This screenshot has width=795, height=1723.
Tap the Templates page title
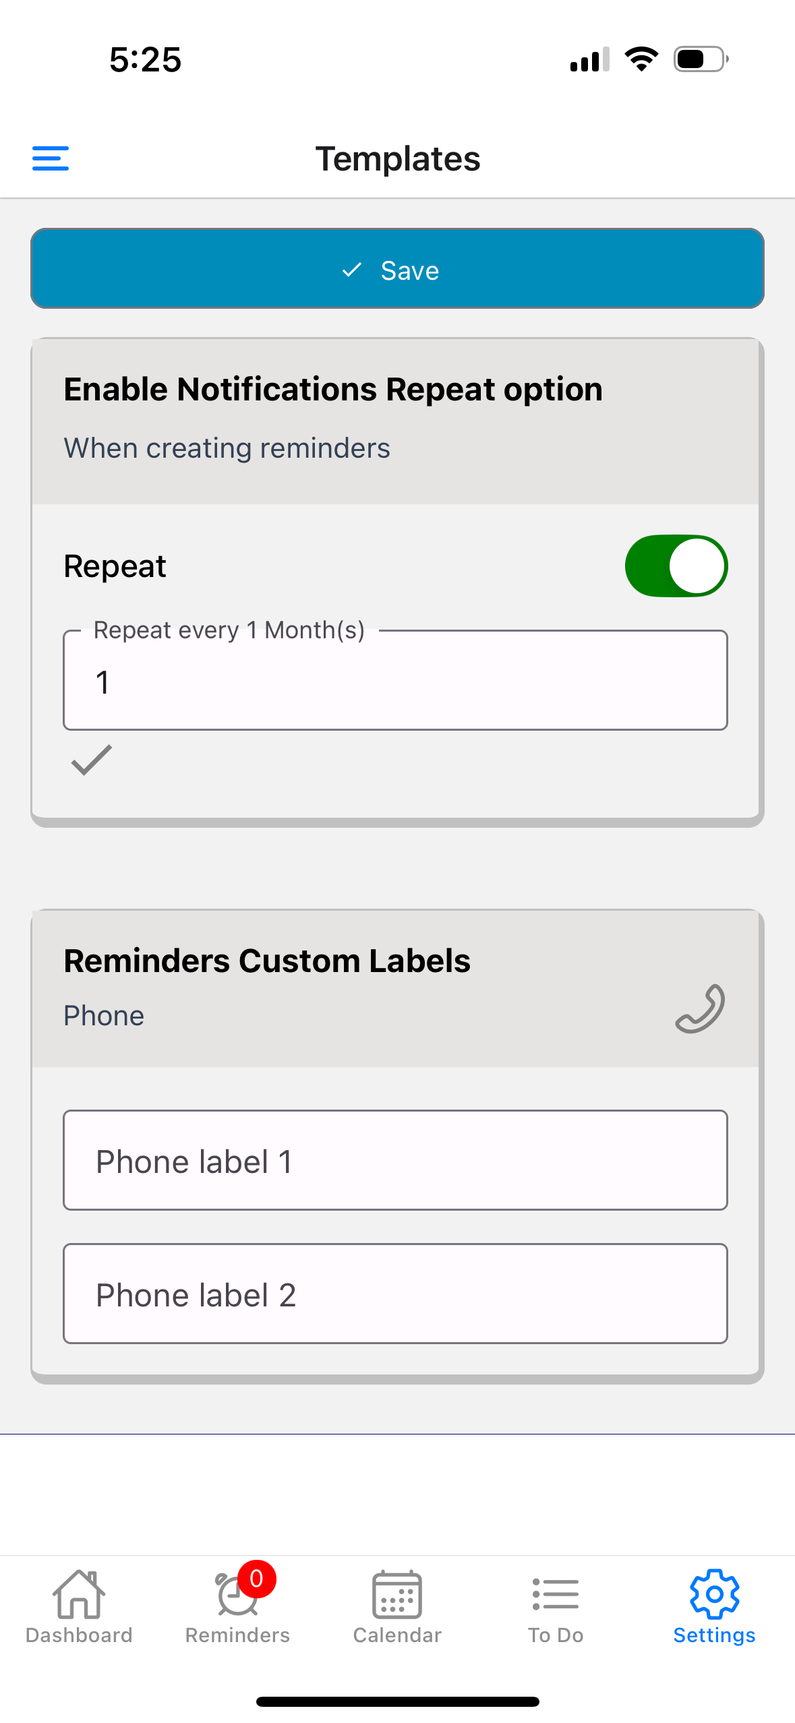point(398,159)
